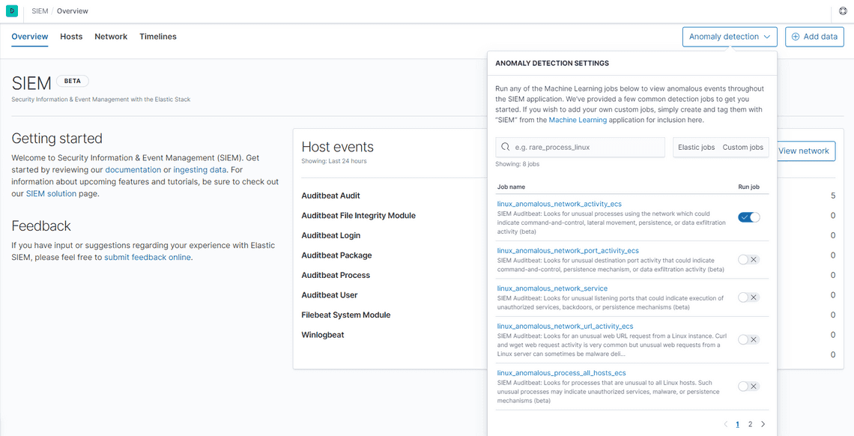Screen dimensions: 854x436
Task: Go to next page of jobs arrow
Action: tap(763, 424)
